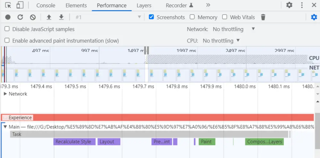
Task: Switch to the Layers tab
Action: point(144,5)
